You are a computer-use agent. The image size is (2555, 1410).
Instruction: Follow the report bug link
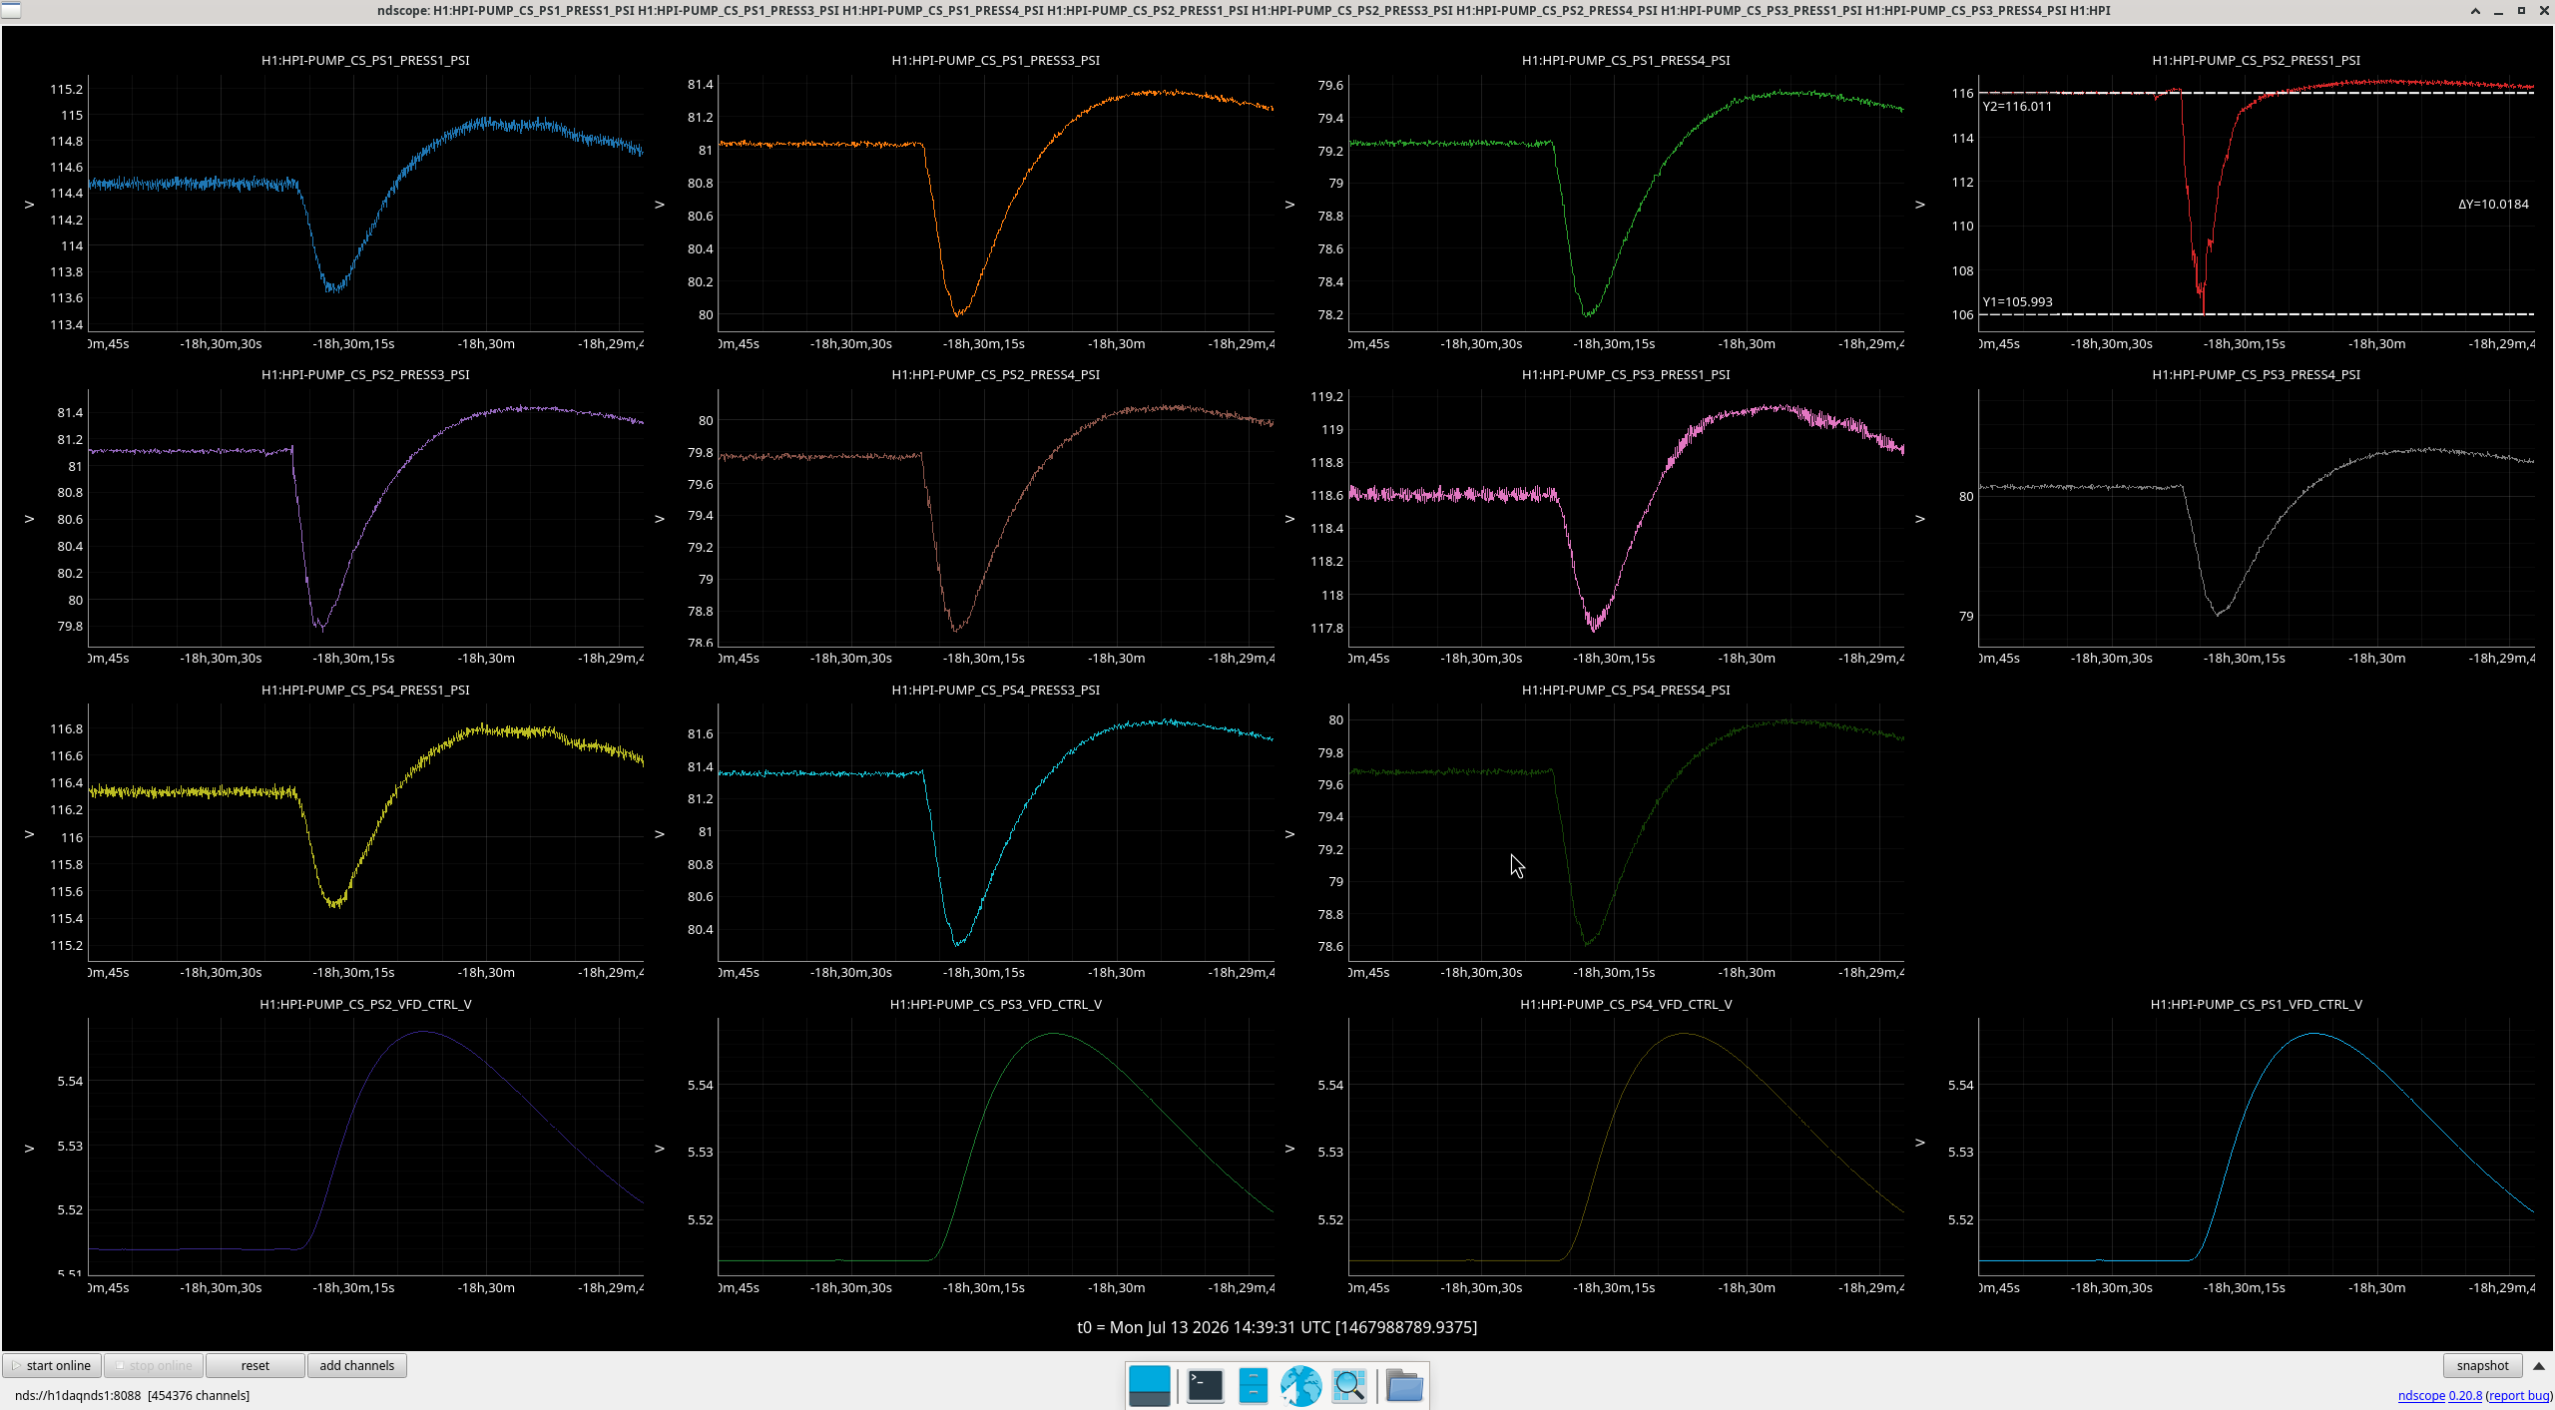(x=2519, y=1395)
